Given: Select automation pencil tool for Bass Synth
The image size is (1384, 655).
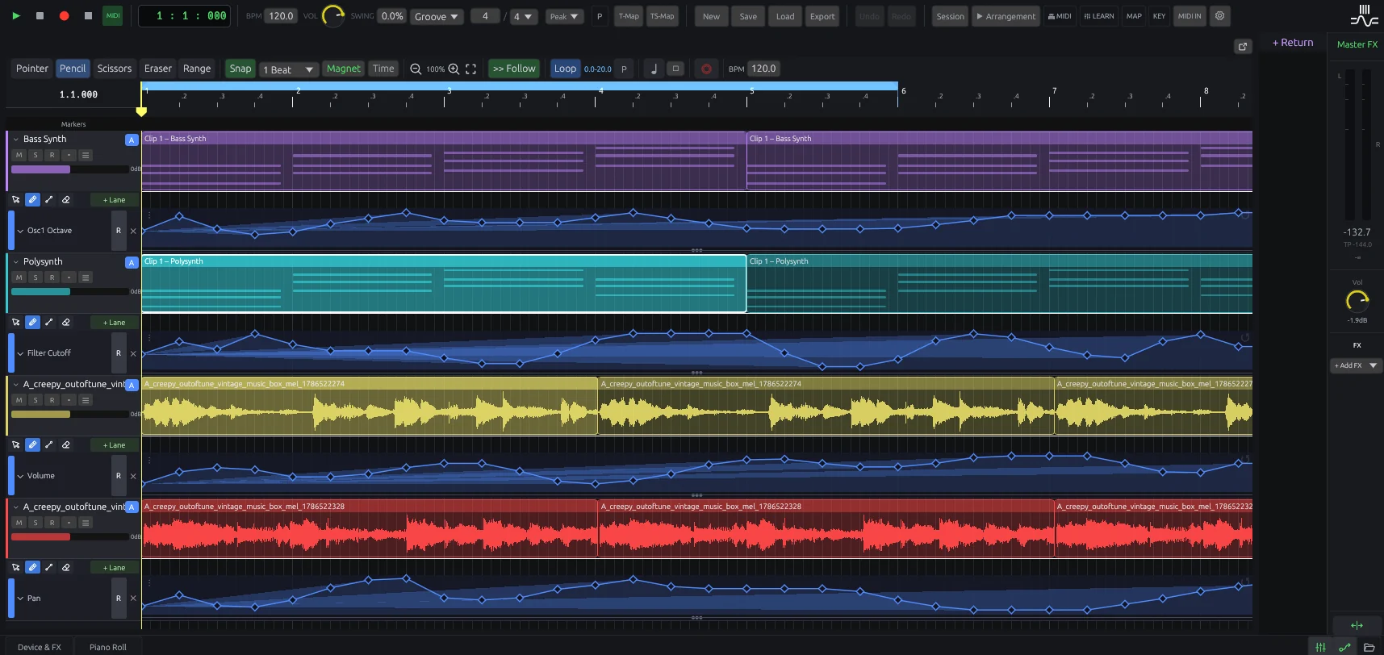Looking at the screenshot, I should pos(32,199).
